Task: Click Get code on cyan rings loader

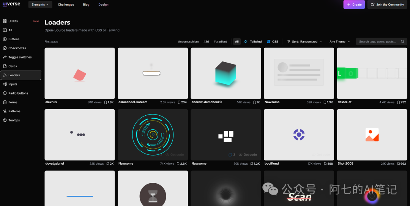Action: pos(175,155)
